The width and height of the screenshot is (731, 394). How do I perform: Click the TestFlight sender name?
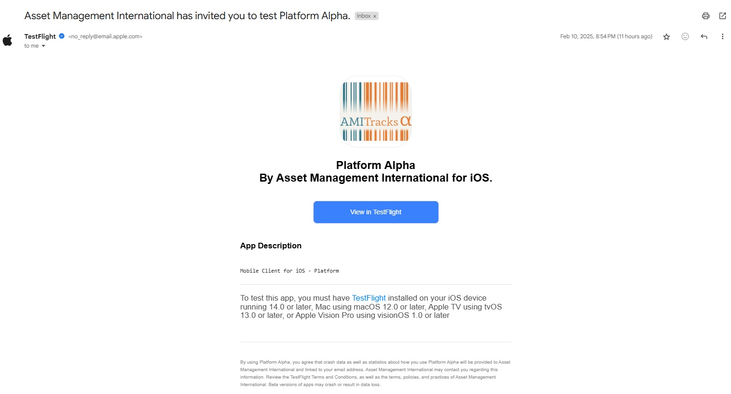40,36
